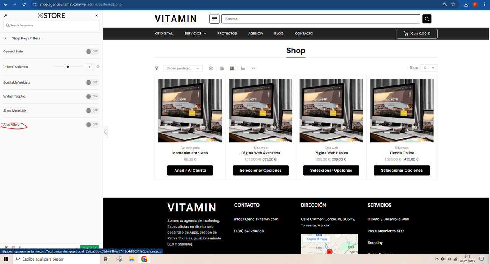Go to AGENCIA page
This screenshot has height=264, width=490.
point(256,34)
